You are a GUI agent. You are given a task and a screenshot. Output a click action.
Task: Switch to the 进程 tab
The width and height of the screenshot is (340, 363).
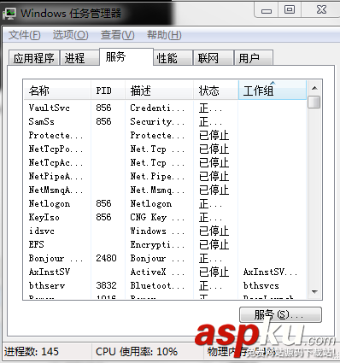[79, 58]
